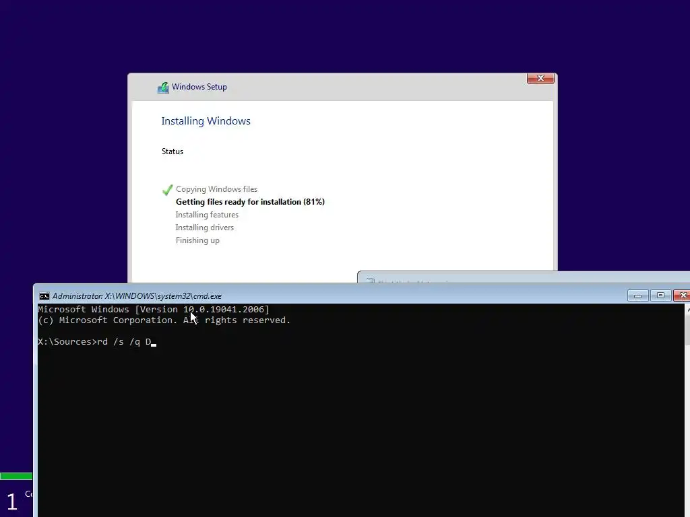The width and height of the screenshot is (690, 517).
Task: Maximize the Administrator cmd.exe window
Action: tap(660, 296)
